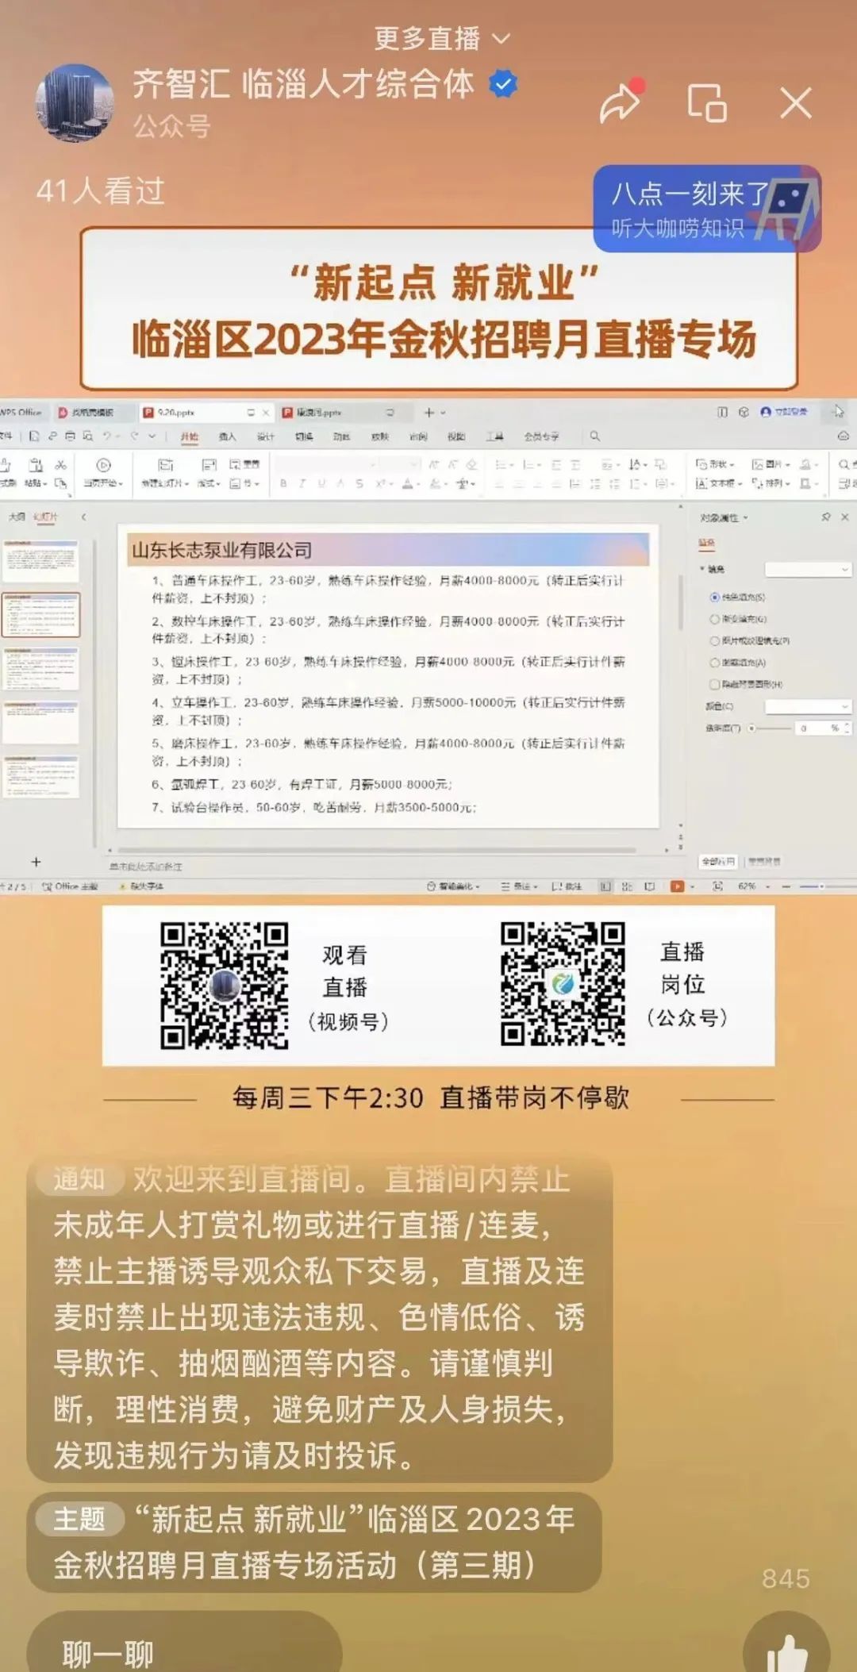
Task: Click the orange slideshow play icon in status bar
Action: click(x=677, y=886)
